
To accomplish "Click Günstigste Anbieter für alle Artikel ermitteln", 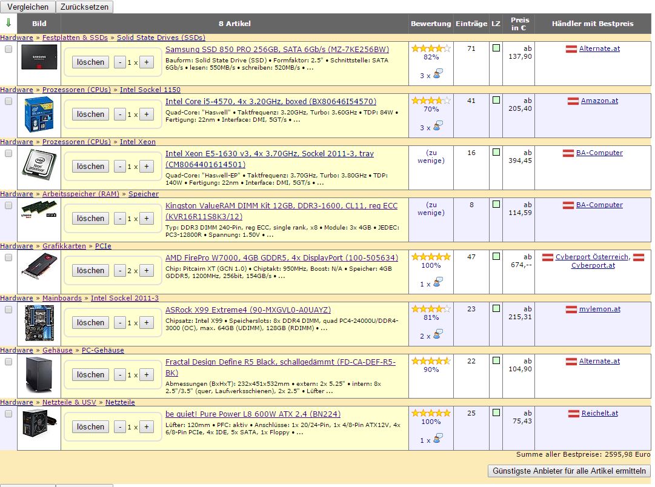I will pyautogui.click(x=569, y=471).
